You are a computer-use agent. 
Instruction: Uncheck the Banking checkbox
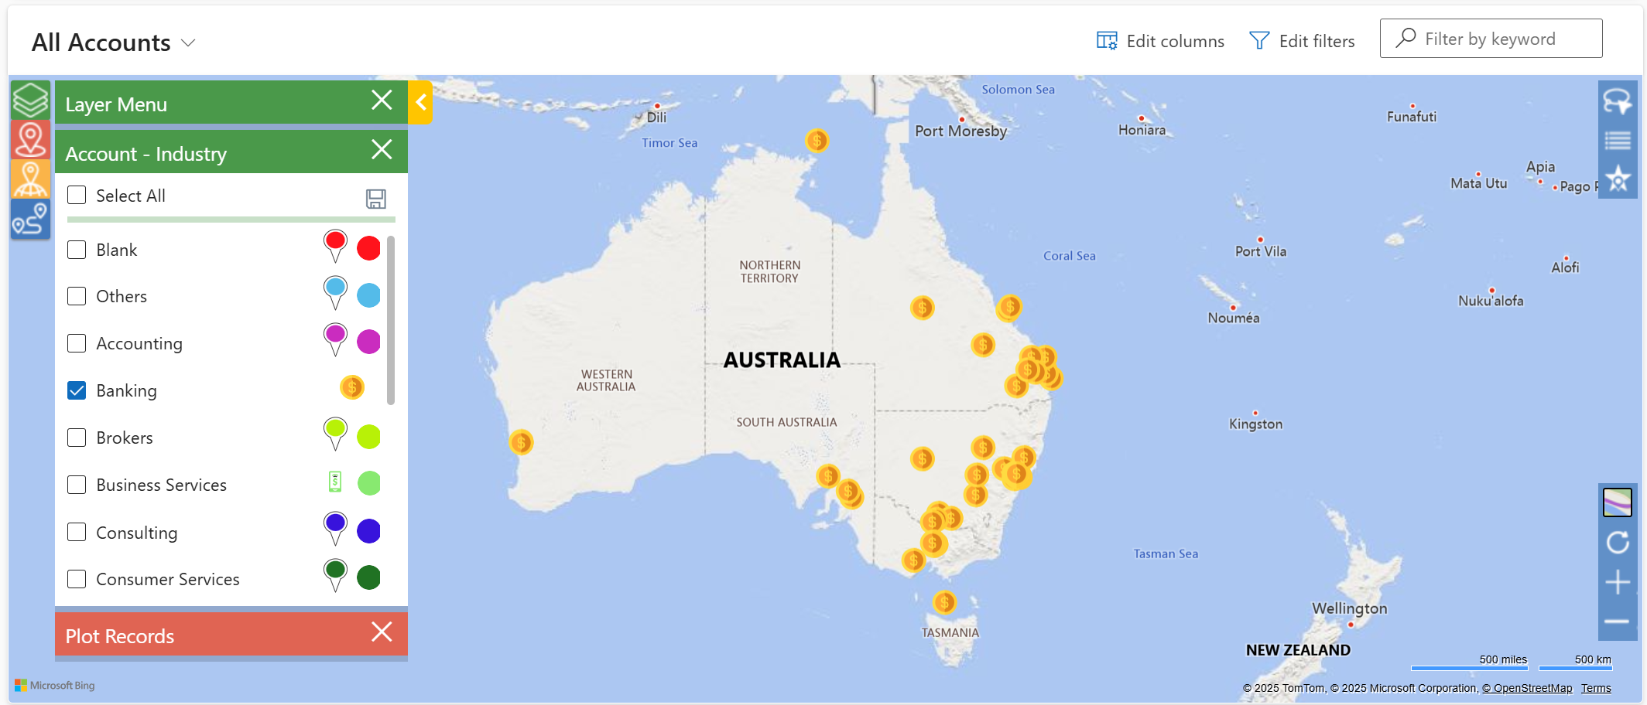click(77, 390)
